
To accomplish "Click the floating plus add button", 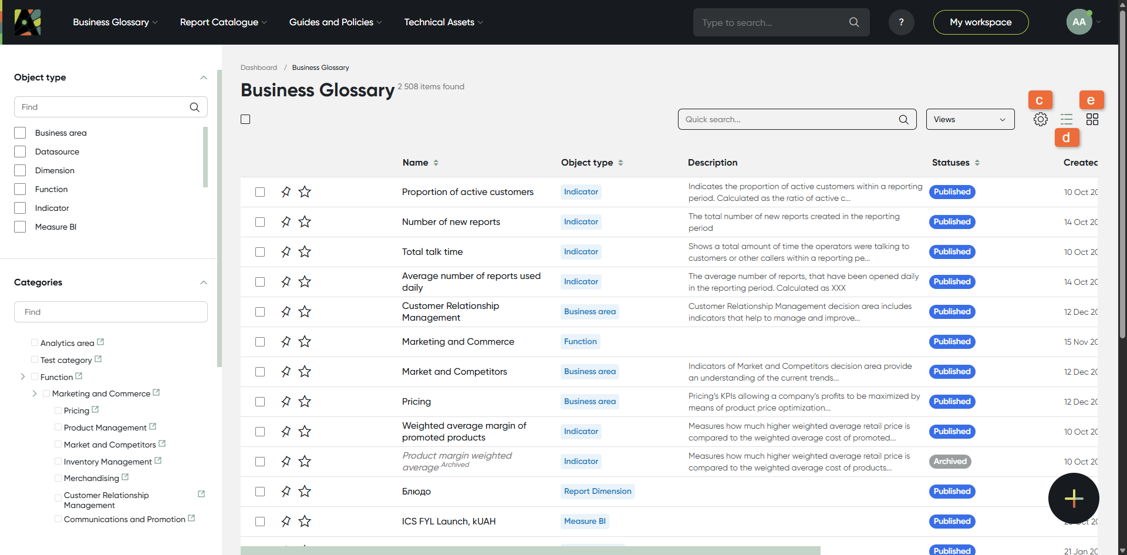I will click(1074, 498).
